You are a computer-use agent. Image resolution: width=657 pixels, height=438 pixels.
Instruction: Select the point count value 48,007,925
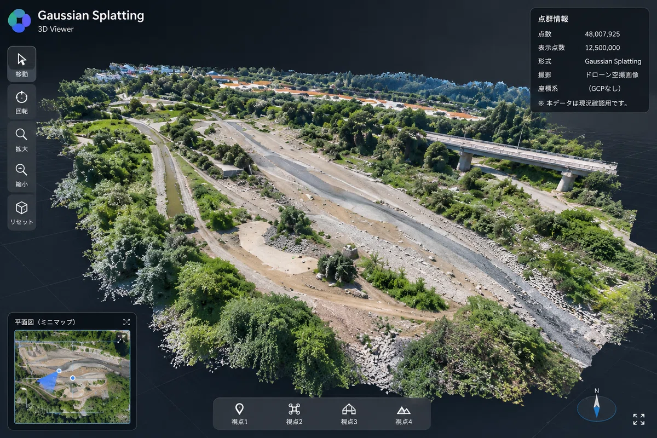[x=602, y=34]
